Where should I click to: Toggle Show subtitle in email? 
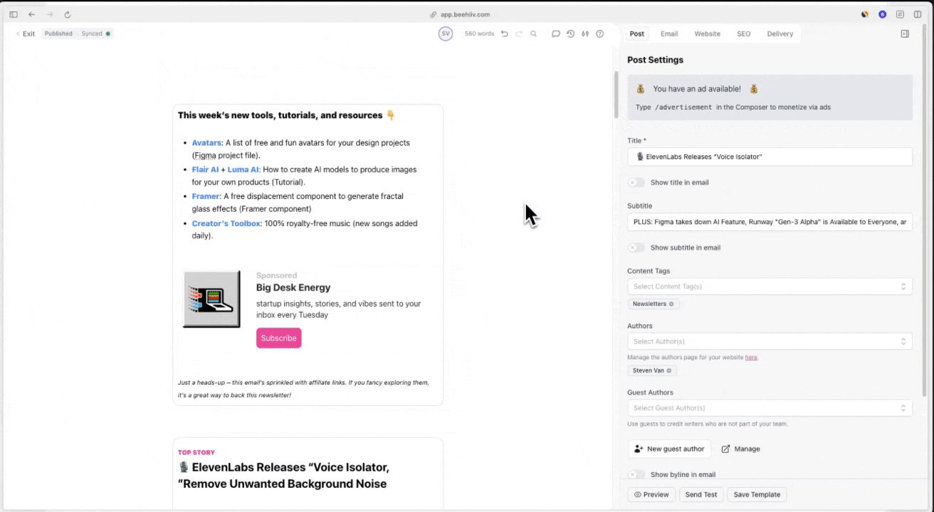[636, 247]
